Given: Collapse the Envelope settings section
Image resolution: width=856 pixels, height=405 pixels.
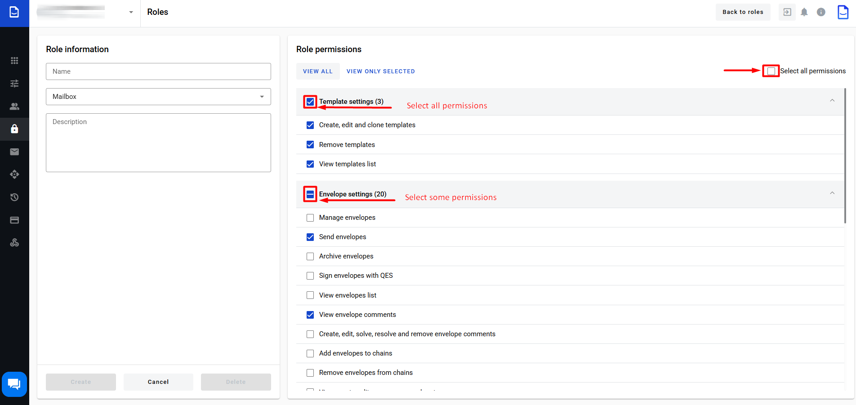Looking at the screenshot, I should [832, 193].
